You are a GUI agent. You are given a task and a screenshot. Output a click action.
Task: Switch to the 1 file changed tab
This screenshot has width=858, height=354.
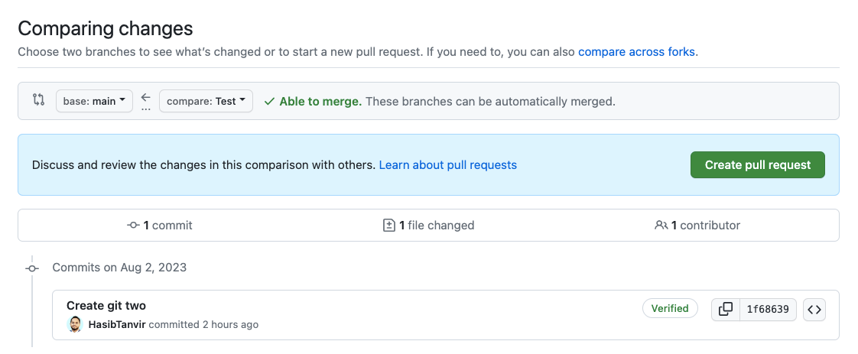click(x=428, y=226)
